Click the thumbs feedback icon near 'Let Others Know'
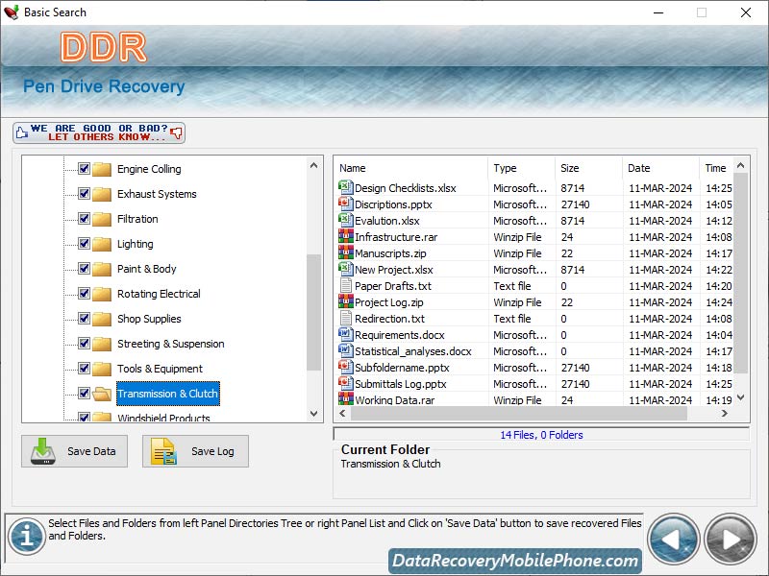 coord(177,132)
